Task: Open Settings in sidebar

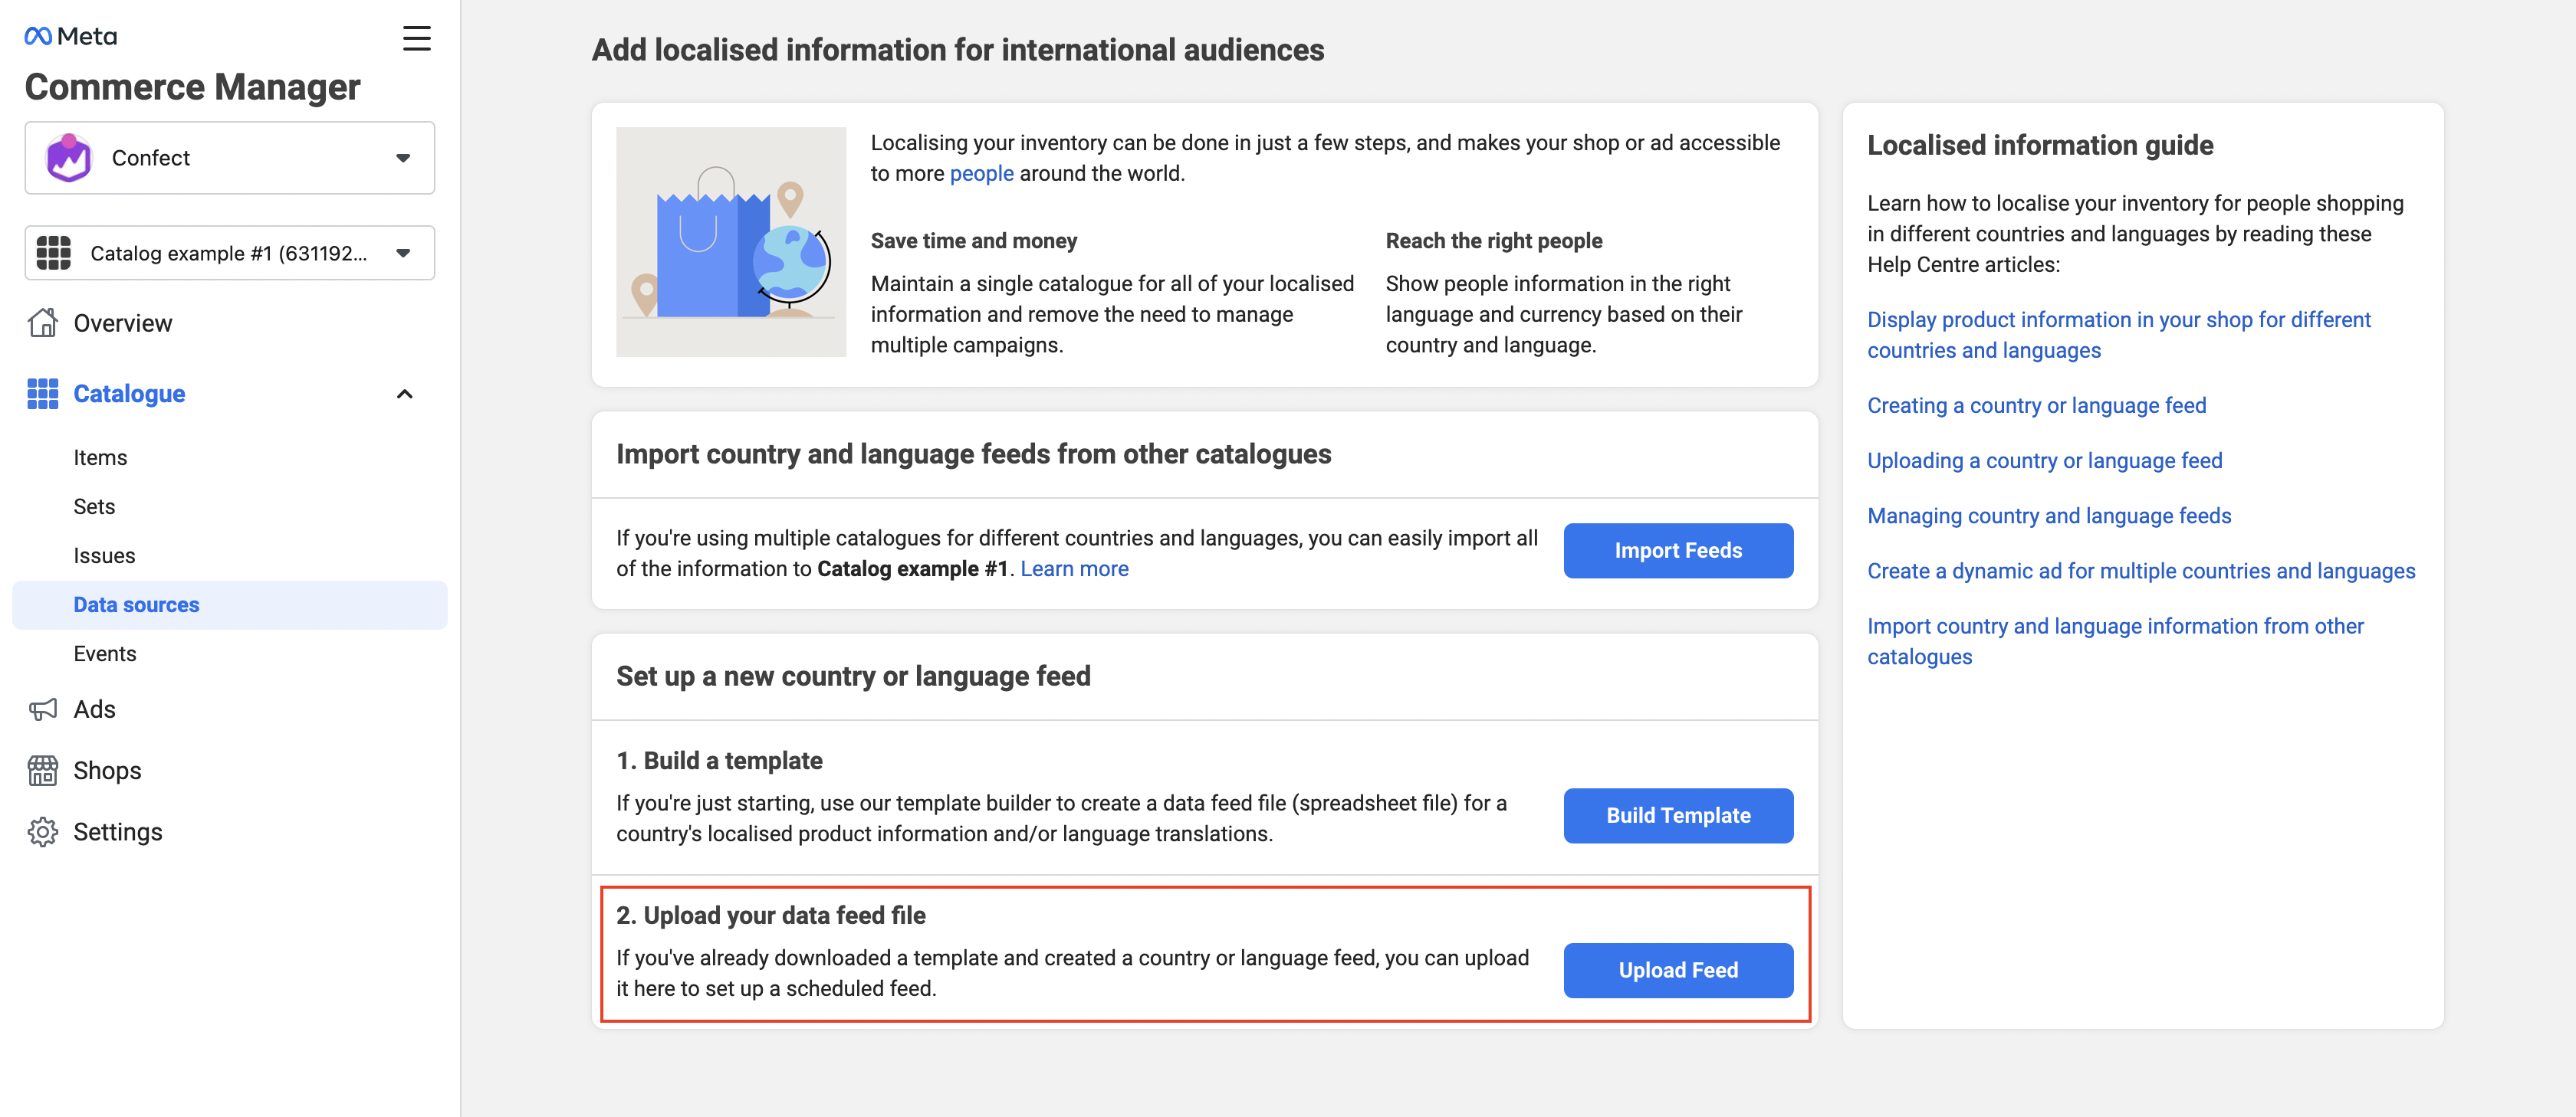Action: pos(118,831)
